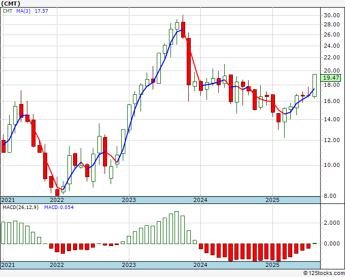Click 2021 on the MACD timeline
Viewport: 345px width, 277px height.
coord(8,265)
